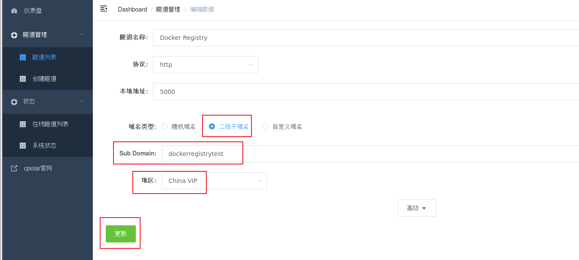579x260 pixels.
Task: Open the 协议 http dropdown
Action: click(205, 65)
